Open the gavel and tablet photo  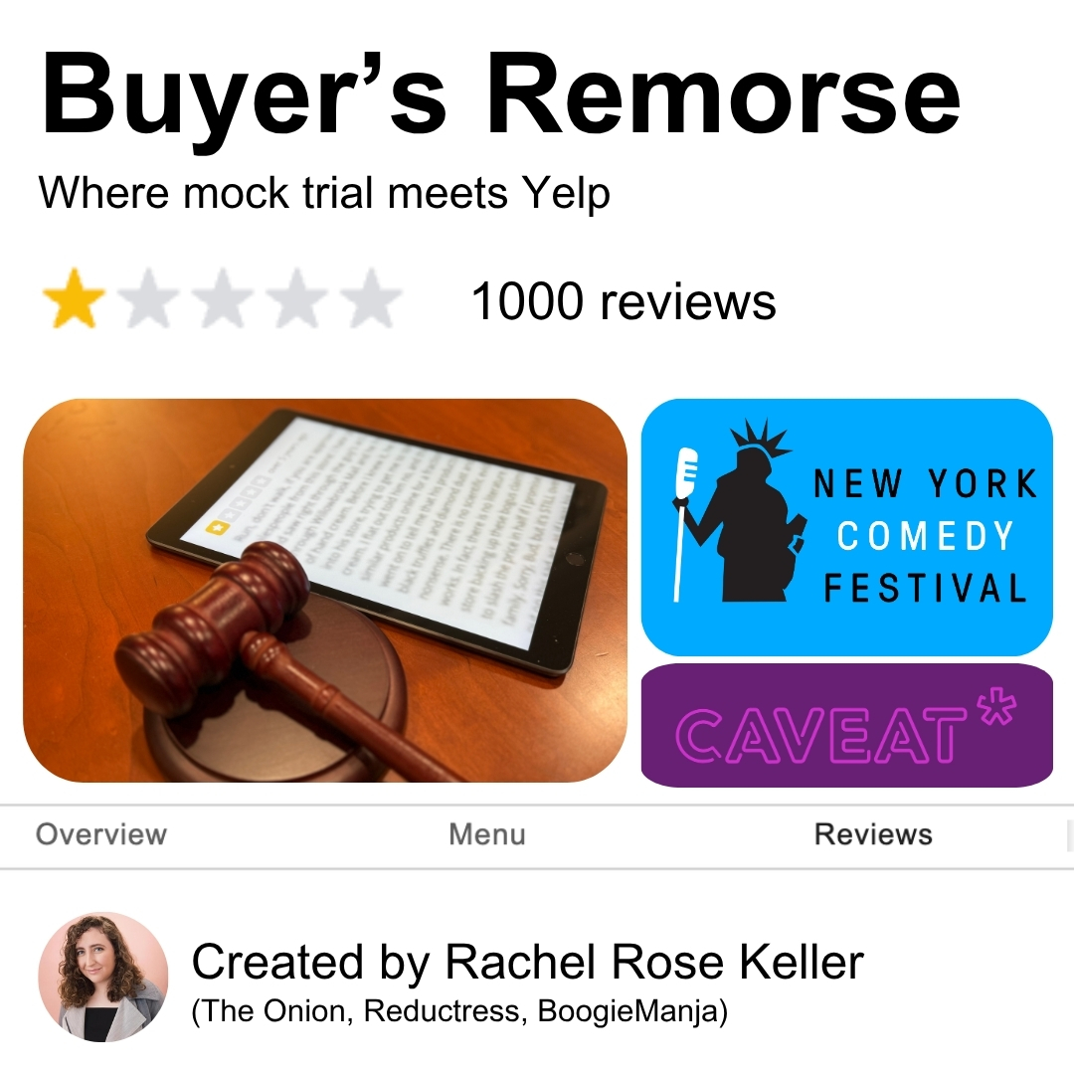[x=325, y=591]
